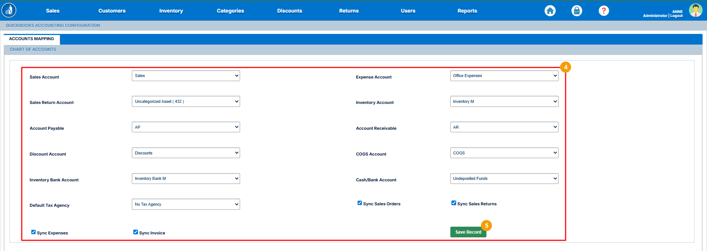Open the Default Tax Agency dropdown
Image resolution: width=707 pixels, height=251 pixels.
click(186, 205)
